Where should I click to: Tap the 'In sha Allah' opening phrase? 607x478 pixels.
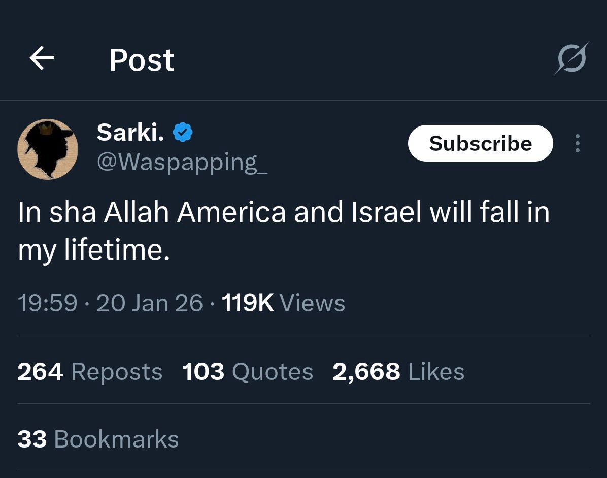[x=93, y=212]
